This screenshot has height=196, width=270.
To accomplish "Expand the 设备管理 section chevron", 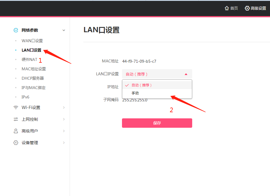I will [64, 143].
